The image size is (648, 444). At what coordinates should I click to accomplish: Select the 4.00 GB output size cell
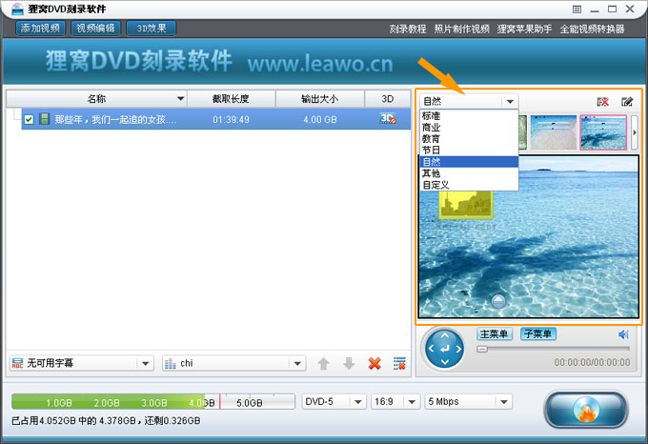tap(320, 120)
